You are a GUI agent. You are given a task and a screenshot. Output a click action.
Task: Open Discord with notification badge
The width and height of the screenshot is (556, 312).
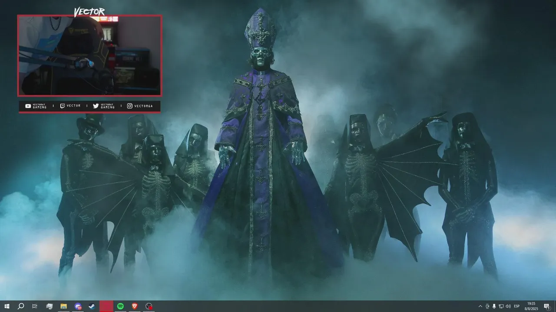pos(78,306)
